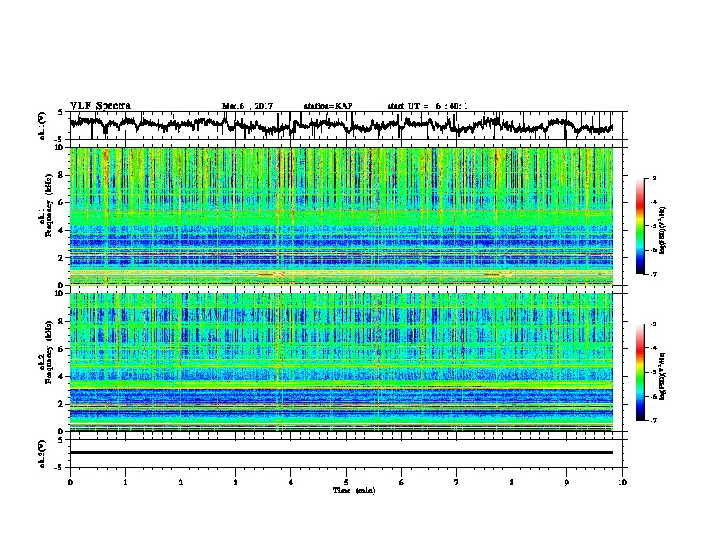Click the "10" tick on time axis
Viewport: 701px width, 541px height.
pos(622,483)
